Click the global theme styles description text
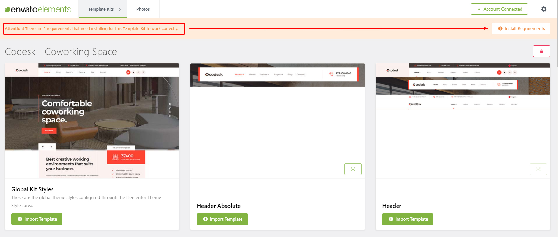Screen dimensions: 558x237 coord(86,201)
